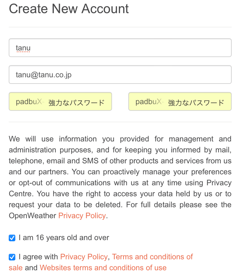The height and width of the screenshot is (279, 242).
Task: Open Privacy Policy link in agreement line
Action: pos(84,257)
